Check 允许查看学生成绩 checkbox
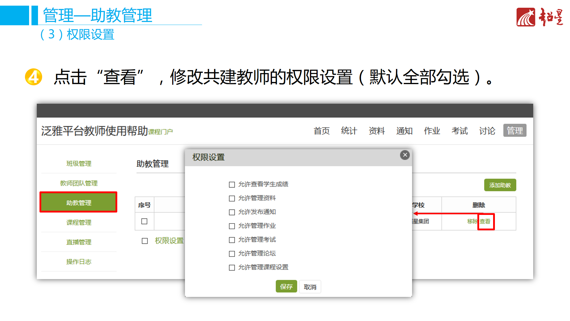Image resolution: width=570 pixels, height=321 pixels. [232, 185]
